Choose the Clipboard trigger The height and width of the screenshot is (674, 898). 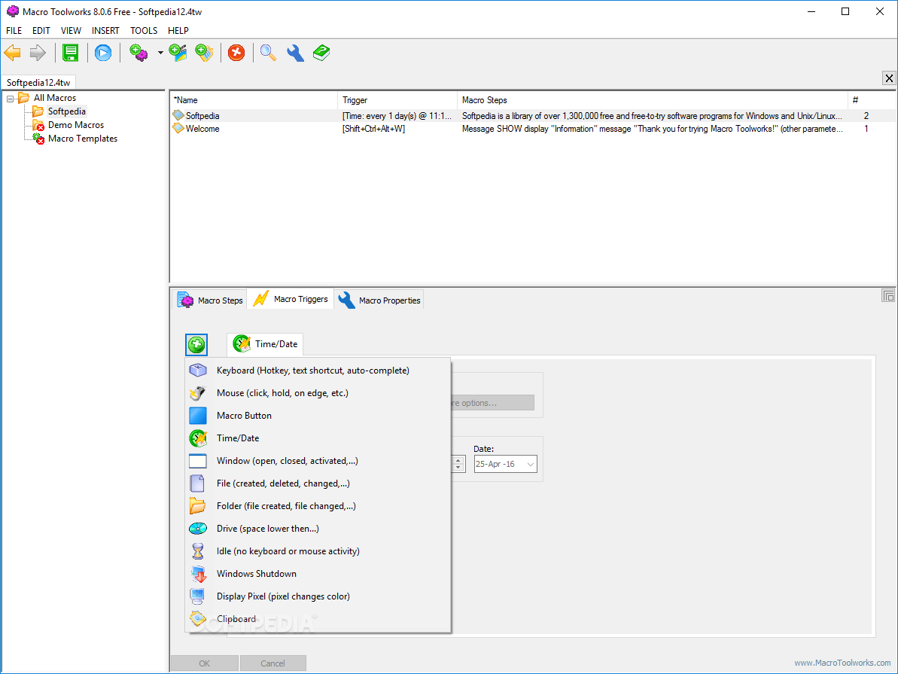pyautogui.click(x=318, y=619)
